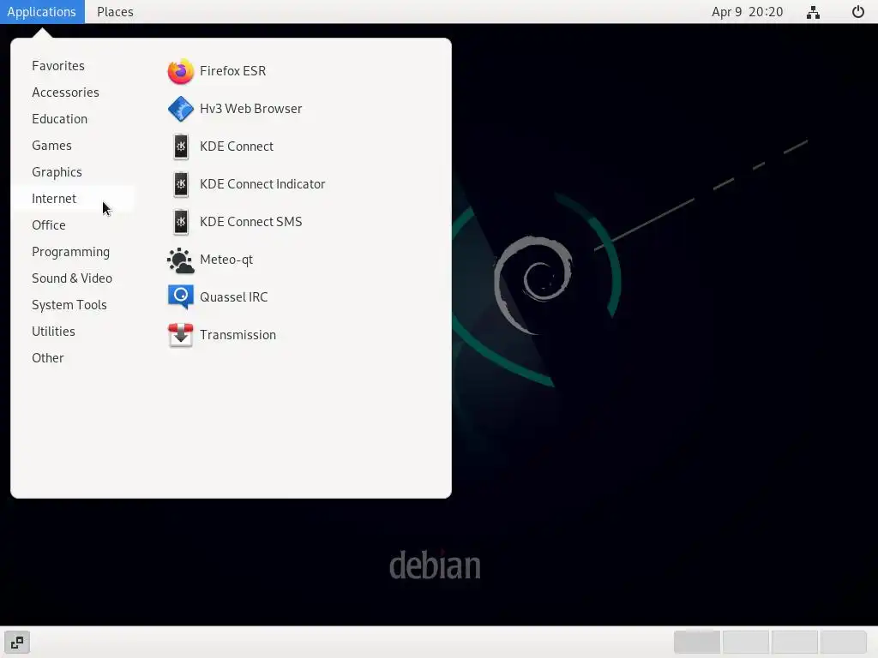Viewport: 878px width, 658px height.
Task: Click the KDE Connect phone icon
Action: pyautogui.click(x=180, y=147)
